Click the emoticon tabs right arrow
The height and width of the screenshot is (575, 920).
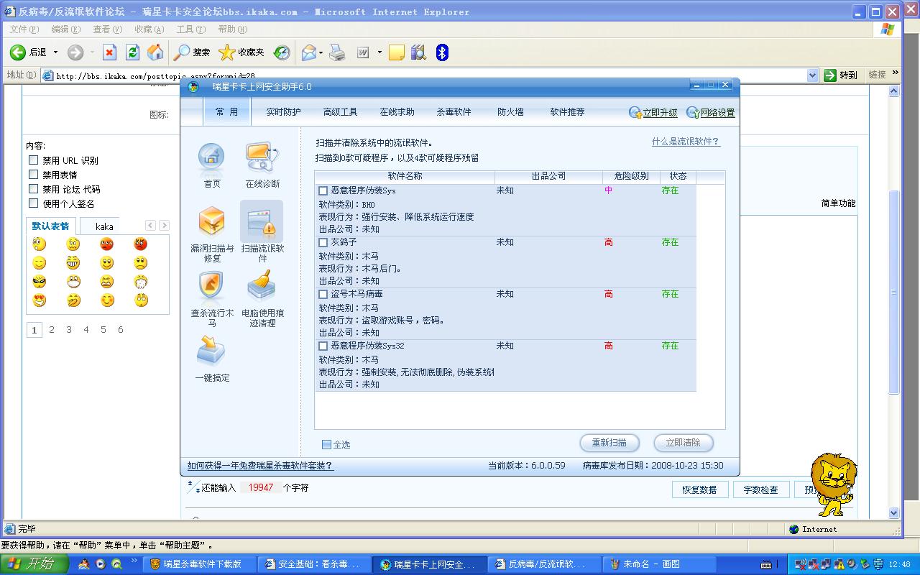coord(164,226)
